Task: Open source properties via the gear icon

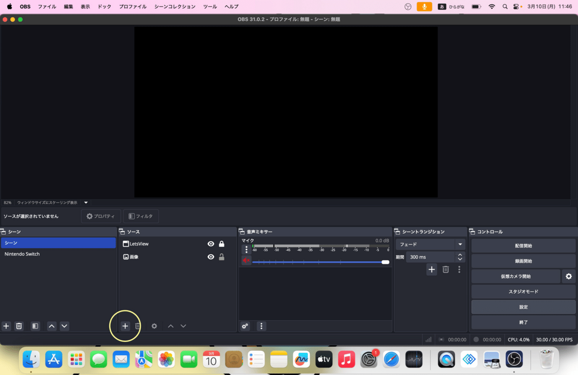Action: coord(154,326)
